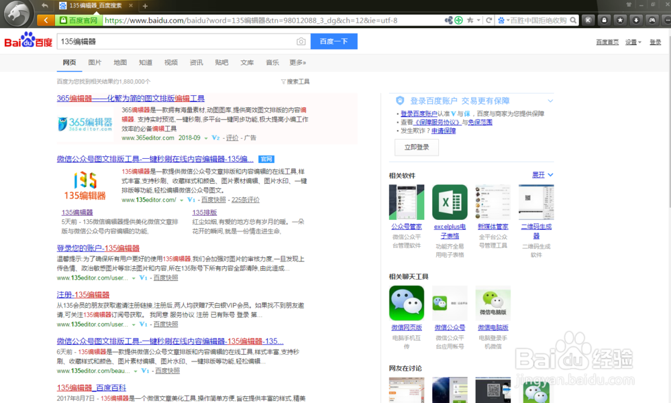This screenshot has width=671, height=403.
Task: Switch to the 视频 tab
Action: [x=170, y=62]
